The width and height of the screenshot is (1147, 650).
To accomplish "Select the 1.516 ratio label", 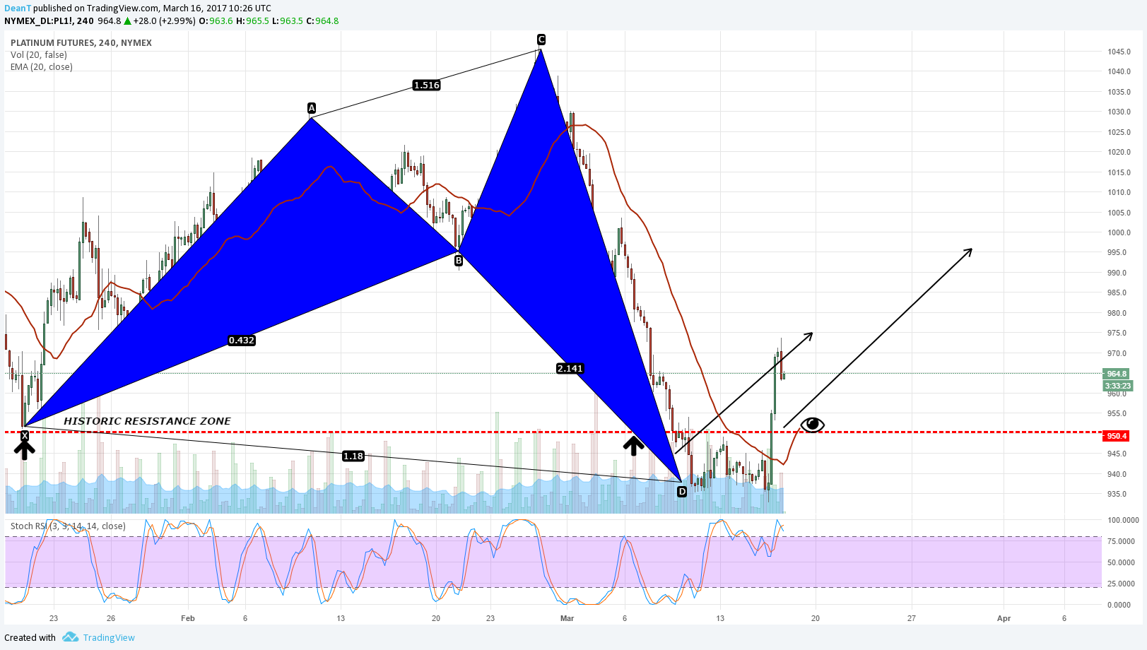I will click(426, 85).
